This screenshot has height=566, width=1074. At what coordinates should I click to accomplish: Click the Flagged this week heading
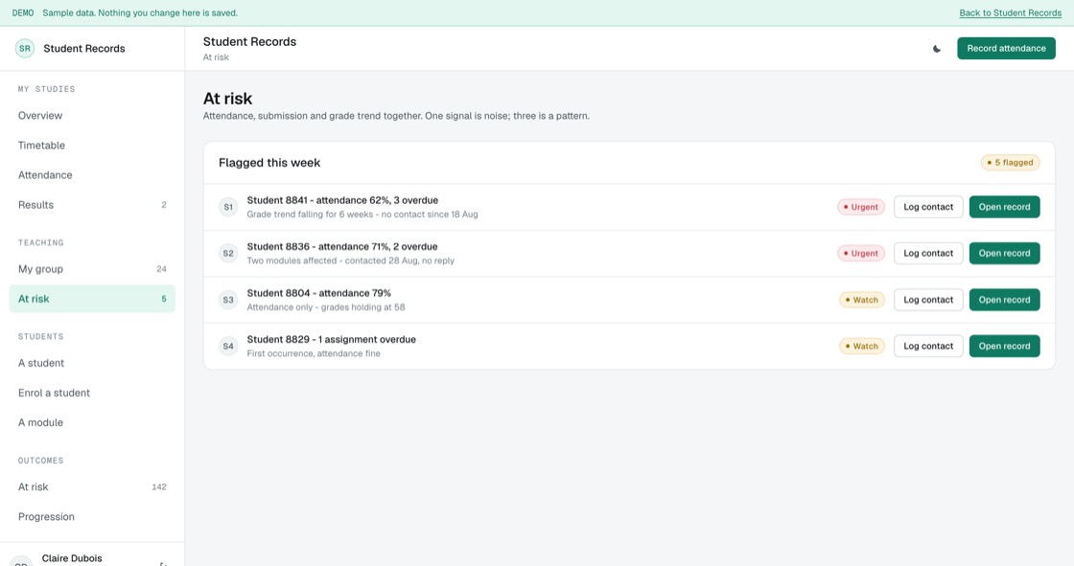(x=269, y=163)
